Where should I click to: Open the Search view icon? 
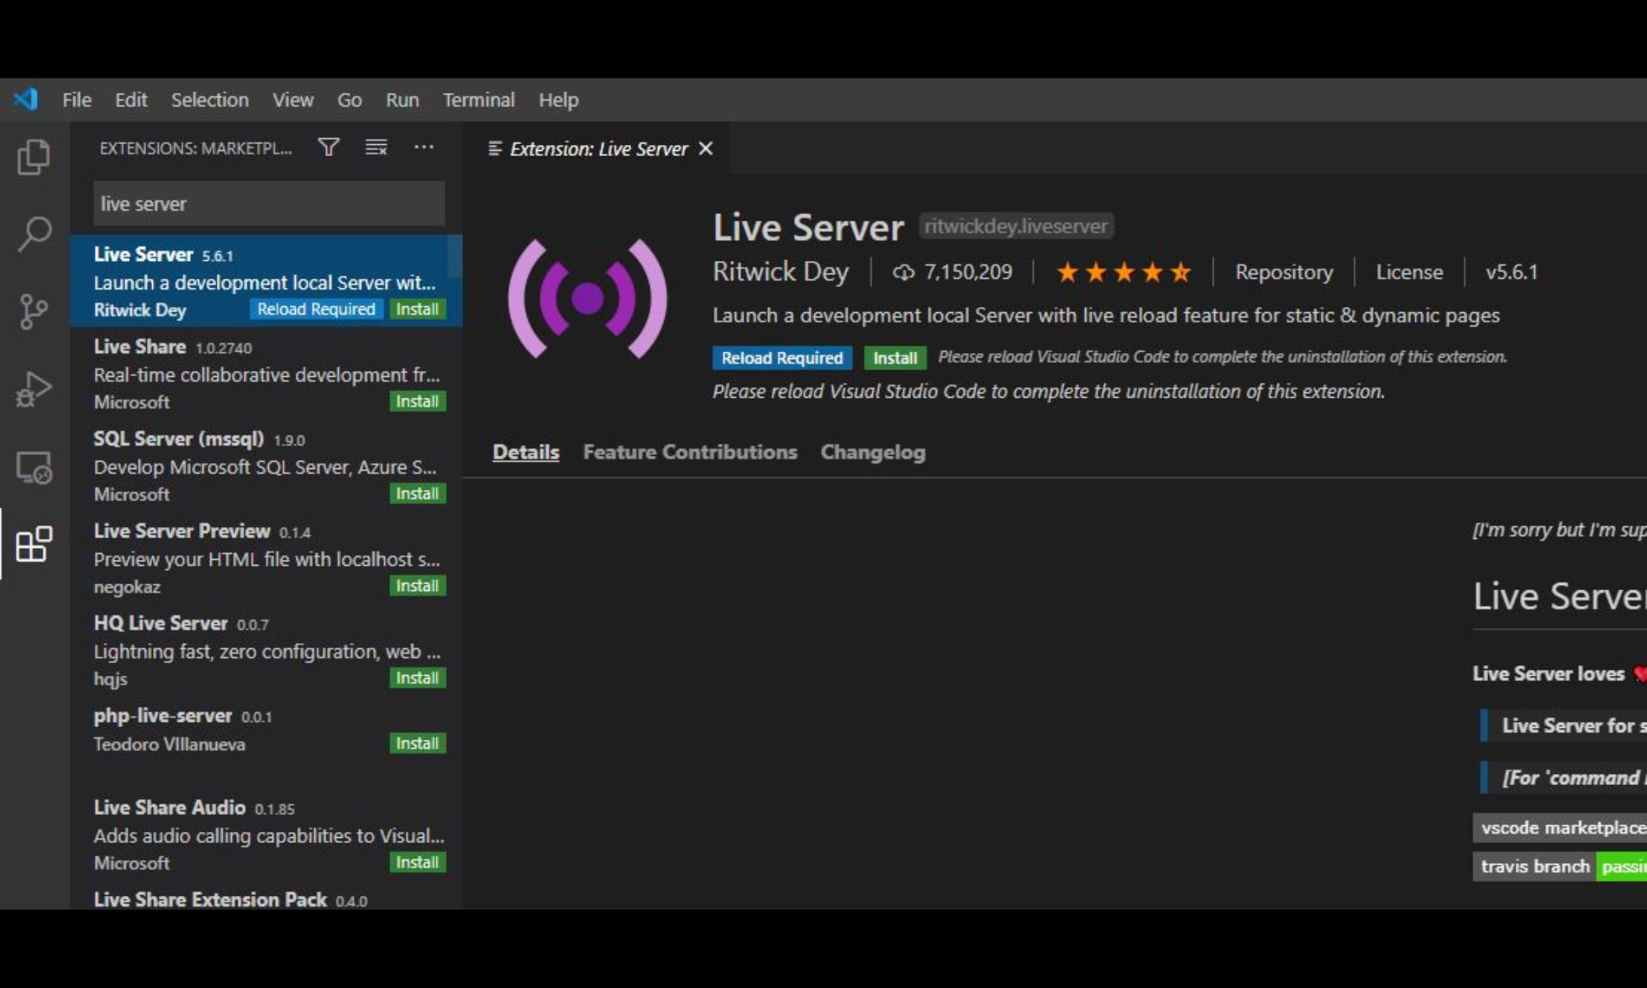(x=34, y=234)
